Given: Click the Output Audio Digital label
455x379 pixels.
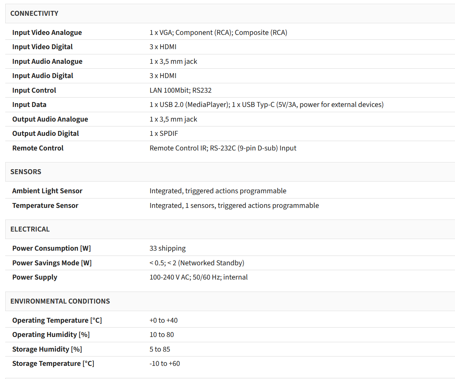Looking at the screenshot, I should (x=45, y=134).
